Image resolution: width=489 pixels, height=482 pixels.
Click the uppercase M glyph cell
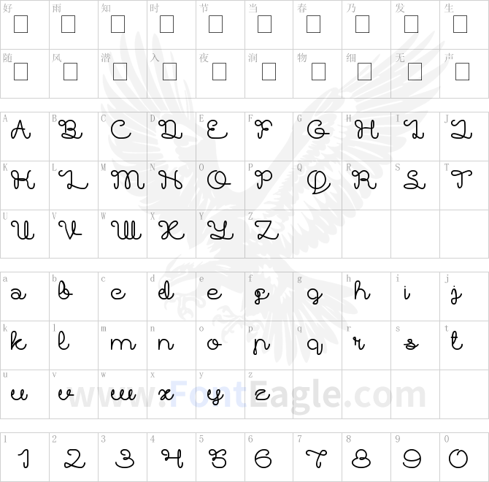pos(123,185)
